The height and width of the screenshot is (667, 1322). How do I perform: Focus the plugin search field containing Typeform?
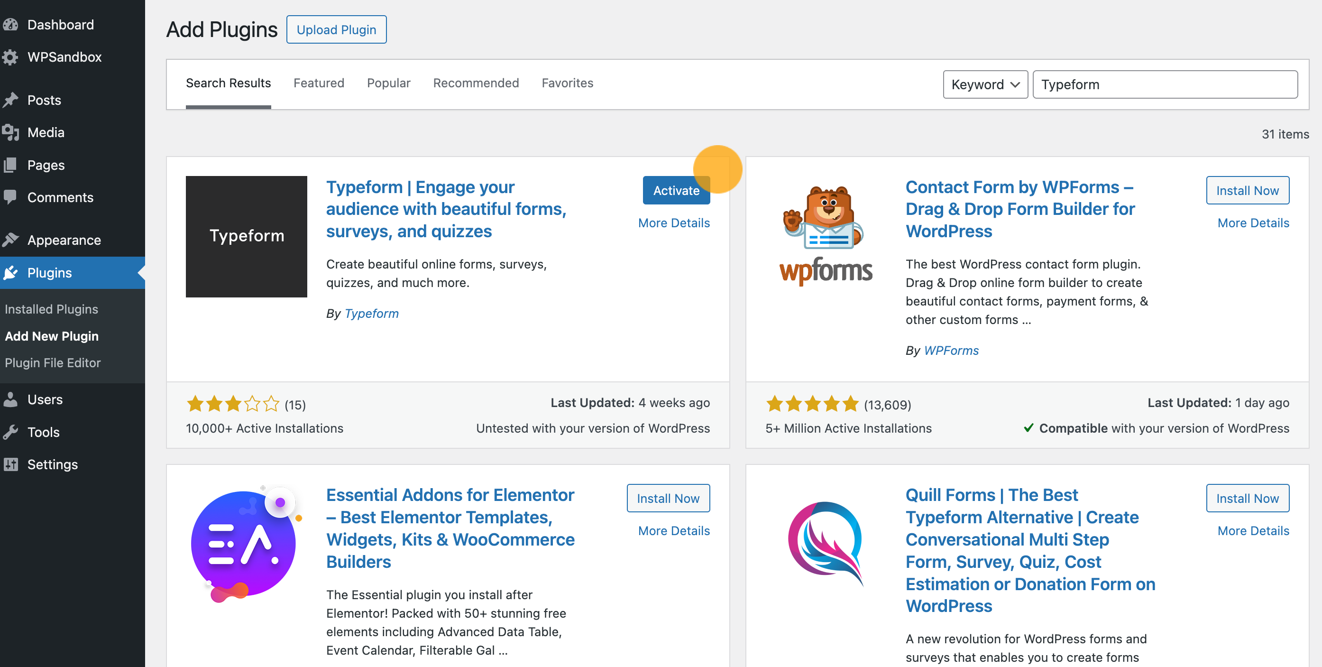tap(1165, 85)
